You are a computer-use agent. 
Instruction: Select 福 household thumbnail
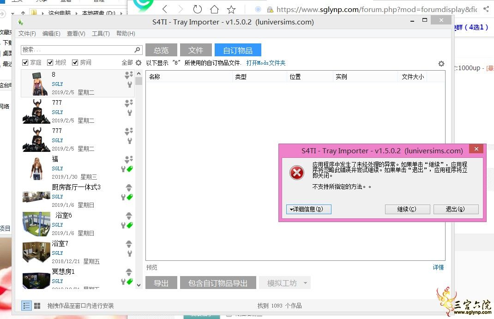tap(36, 169)
